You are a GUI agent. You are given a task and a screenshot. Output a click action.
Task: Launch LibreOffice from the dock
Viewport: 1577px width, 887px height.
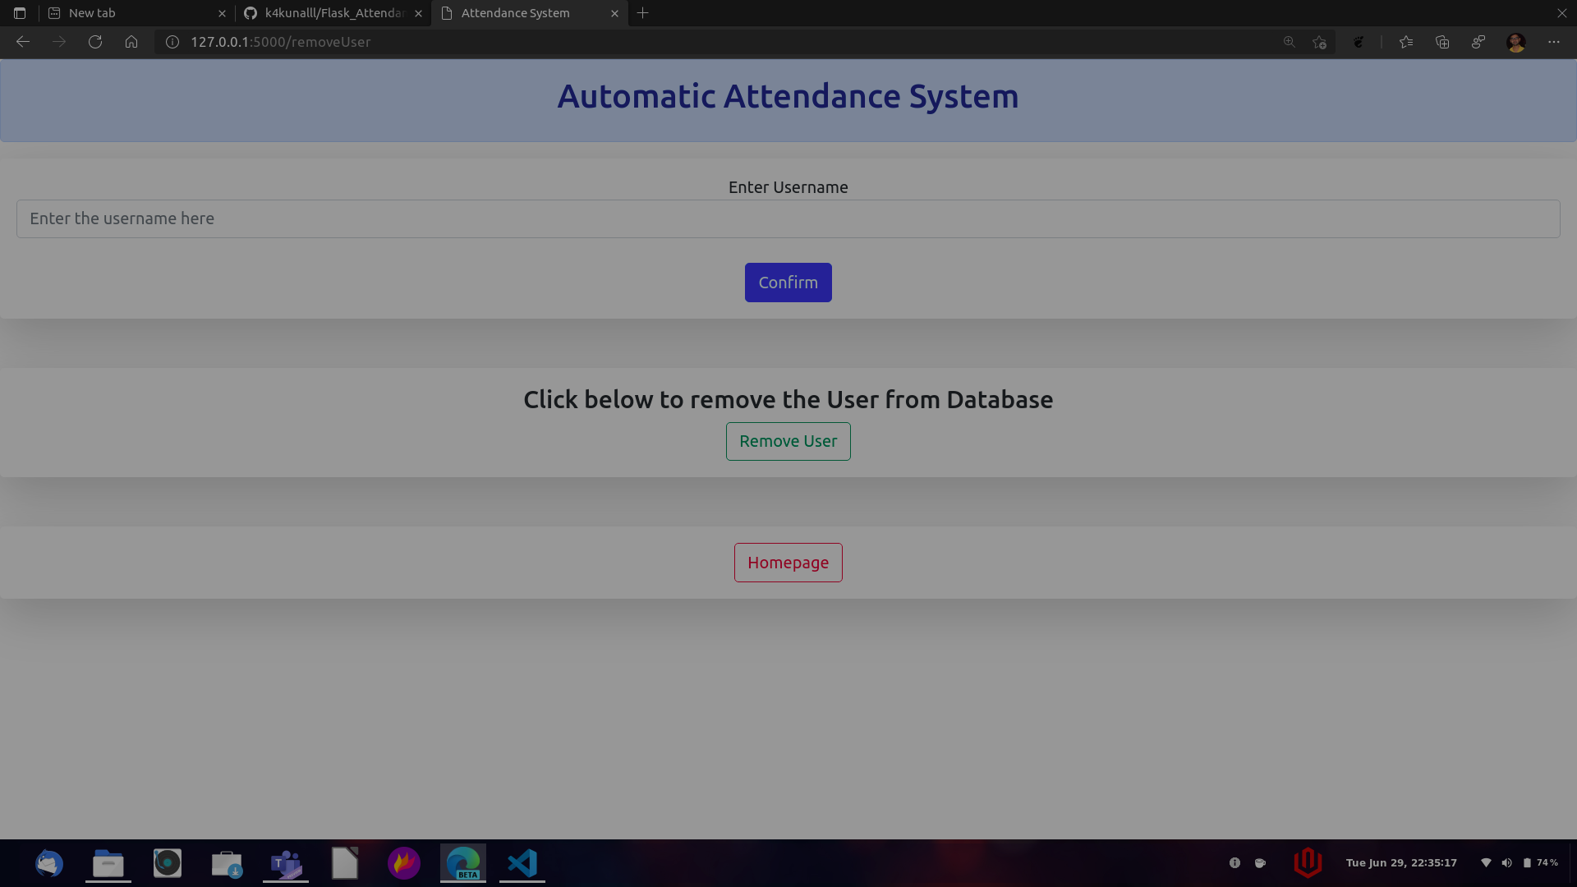click(344, 863)
